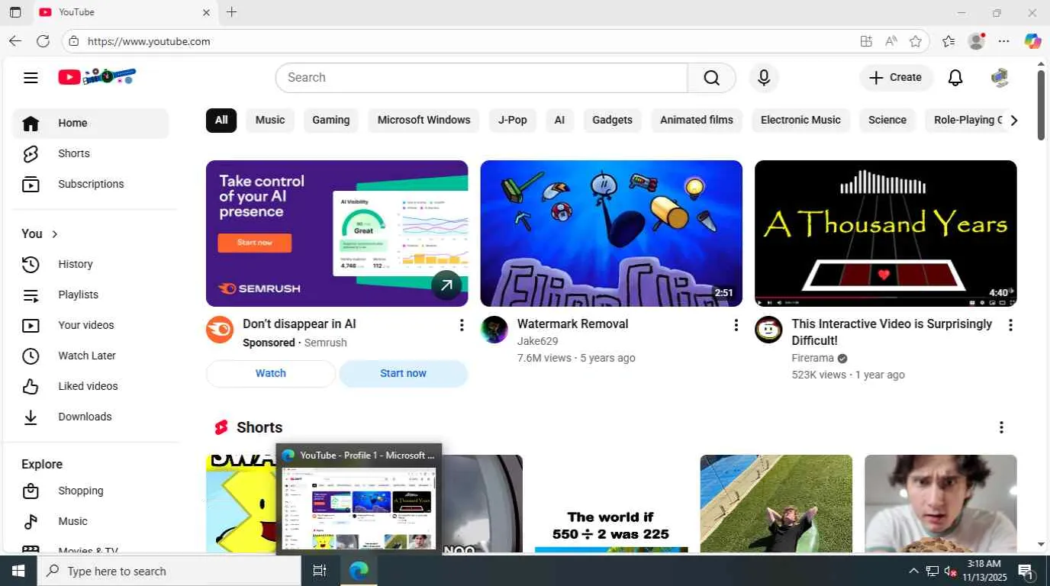The height and width of the screenshot is (586, 1050).
Task: Click the YouTube logo
Action: tap(97, 77)
